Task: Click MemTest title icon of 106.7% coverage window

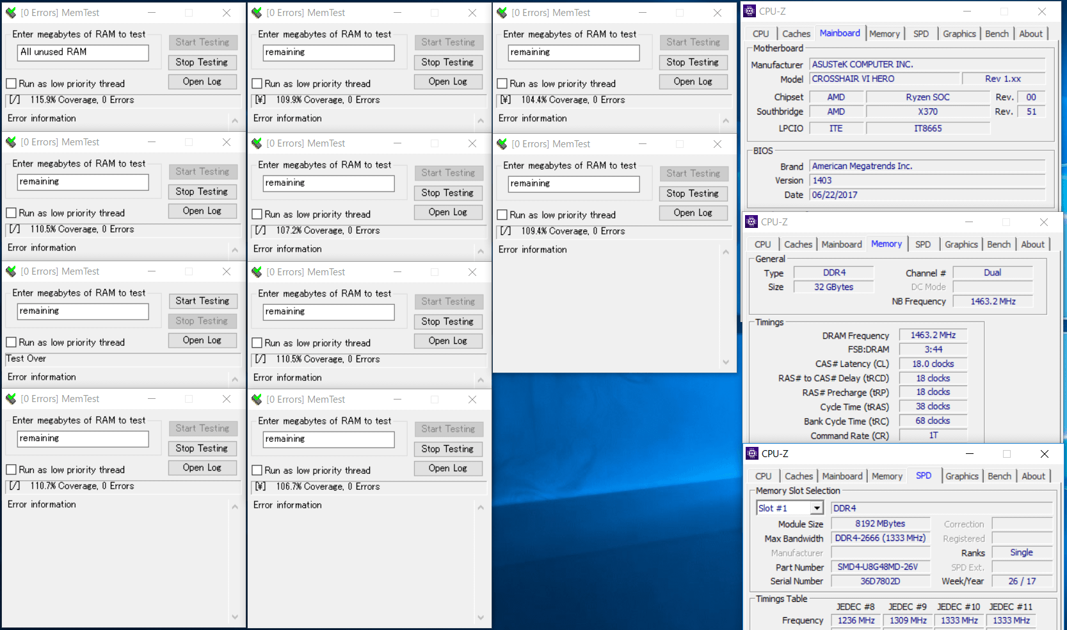Action: click(257, 400)
